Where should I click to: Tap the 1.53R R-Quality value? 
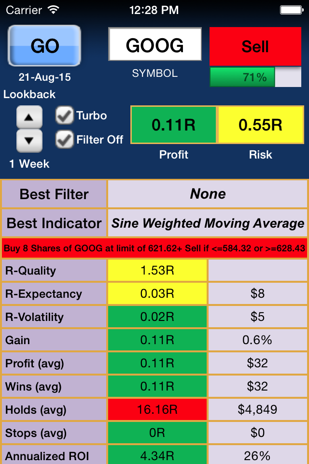[x=157, y=271]
